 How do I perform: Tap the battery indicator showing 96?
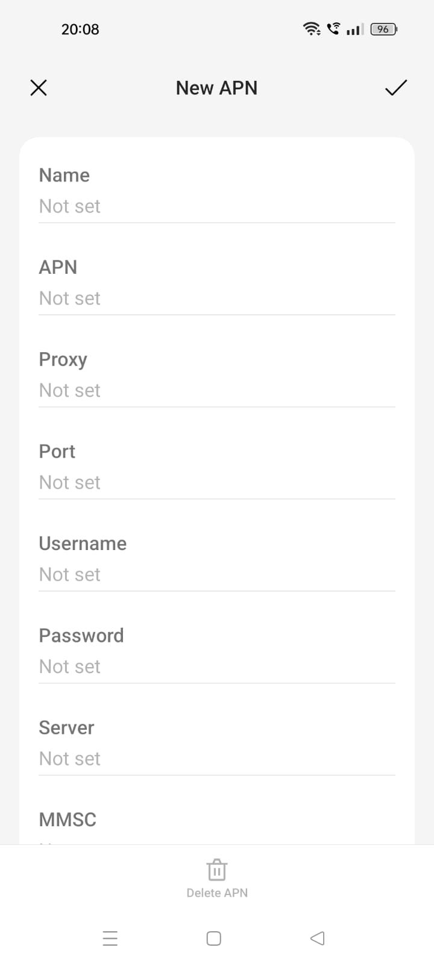point(383,28)
